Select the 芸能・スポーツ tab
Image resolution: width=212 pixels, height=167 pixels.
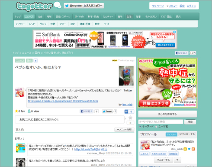(x=63, y=16)
